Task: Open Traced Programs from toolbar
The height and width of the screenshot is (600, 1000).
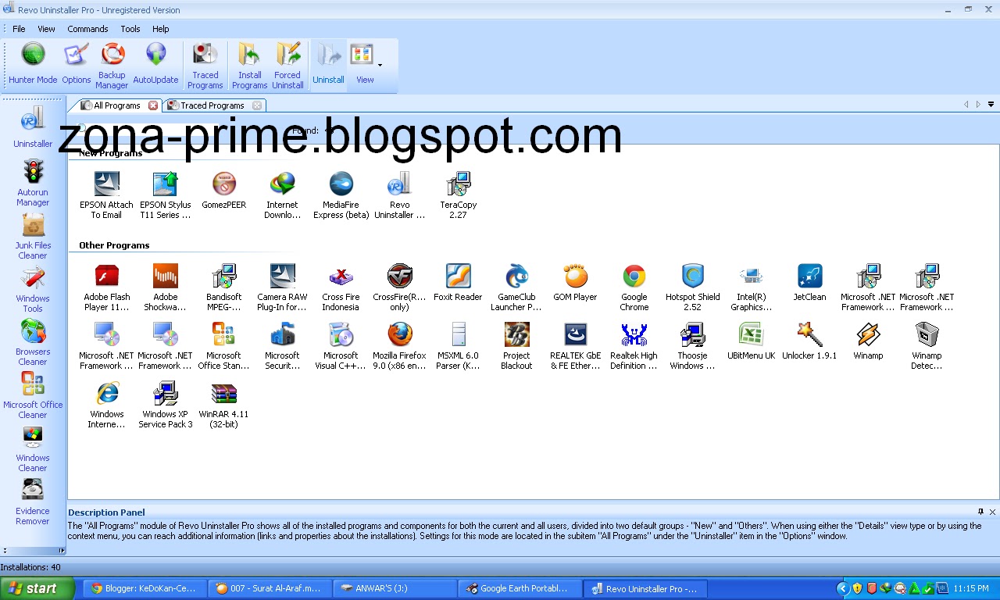Action: [205, 66]
